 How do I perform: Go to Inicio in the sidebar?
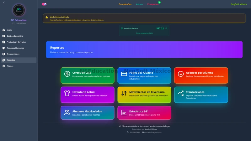tap(19, 30)
